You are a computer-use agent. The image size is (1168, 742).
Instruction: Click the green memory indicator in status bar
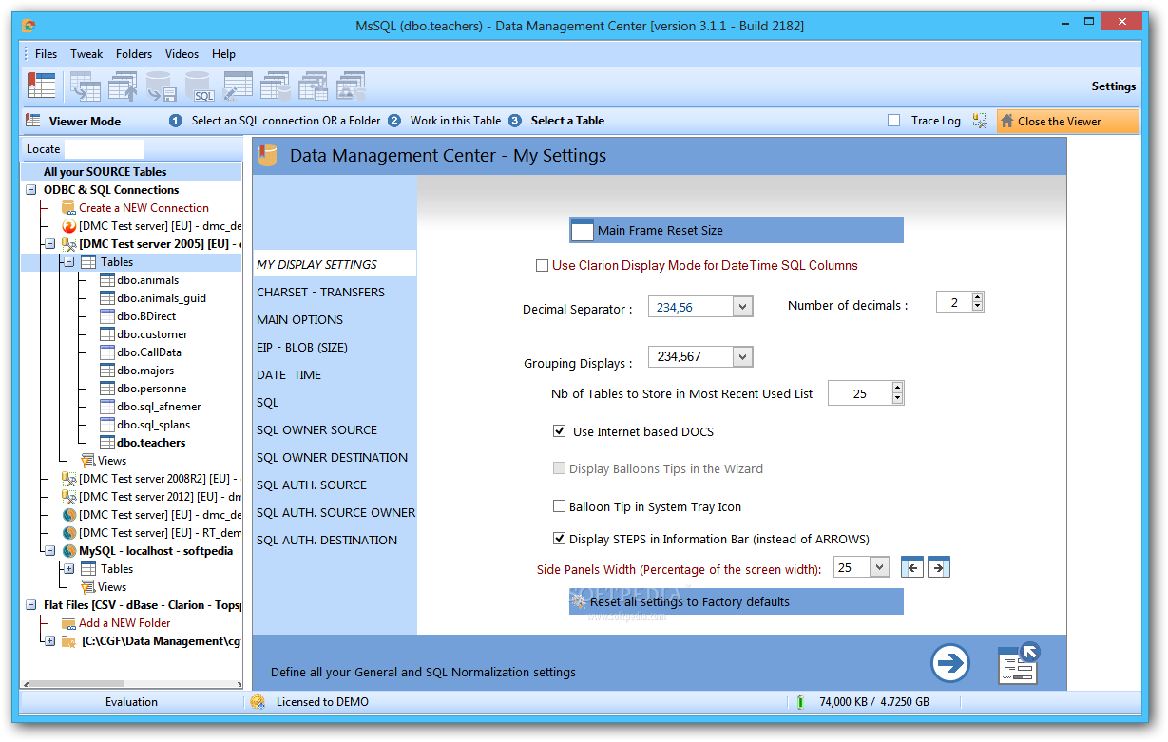(800, 702)
